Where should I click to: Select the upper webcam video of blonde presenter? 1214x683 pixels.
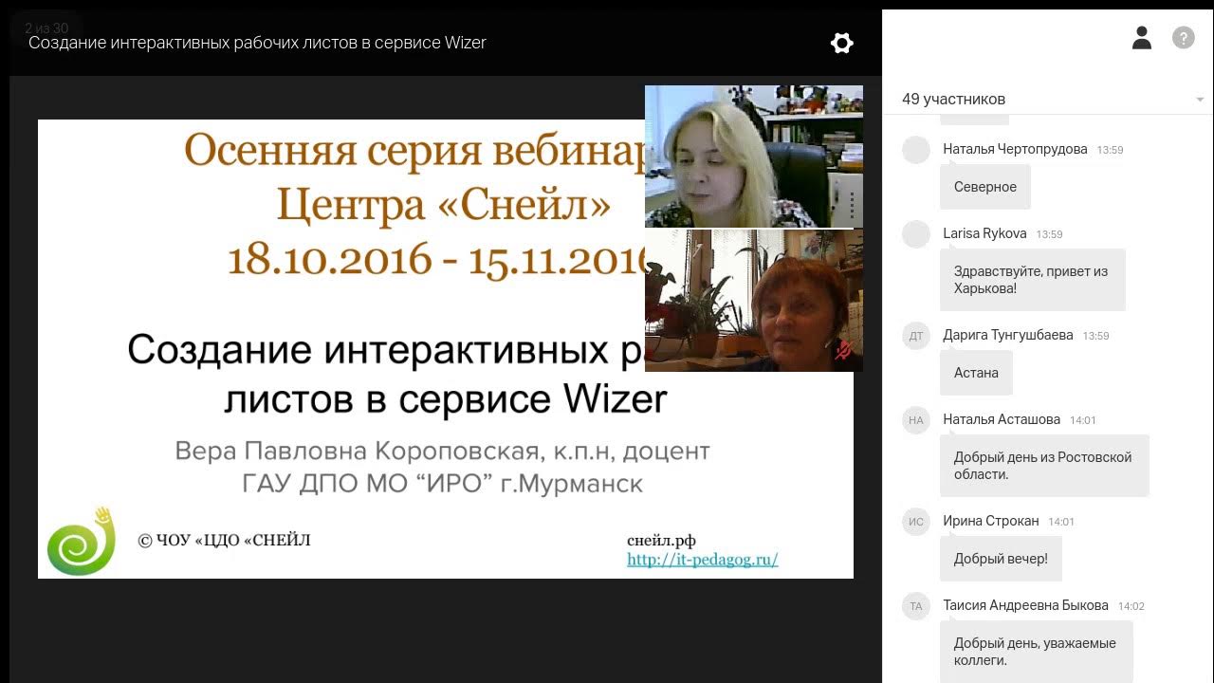(x=754, y=157)
